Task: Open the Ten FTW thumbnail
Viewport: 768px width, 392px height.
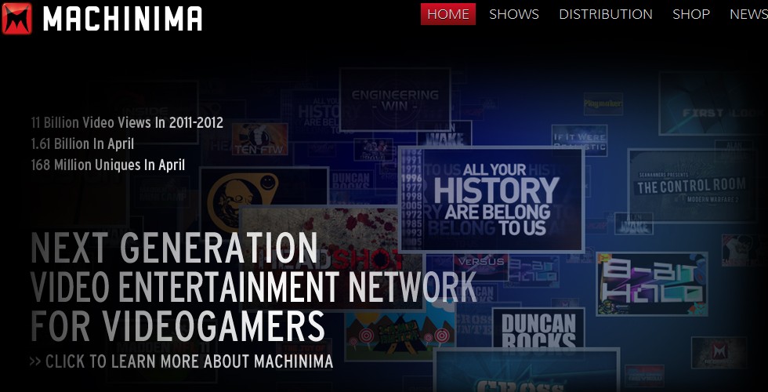Action: (x=259, y=140)
